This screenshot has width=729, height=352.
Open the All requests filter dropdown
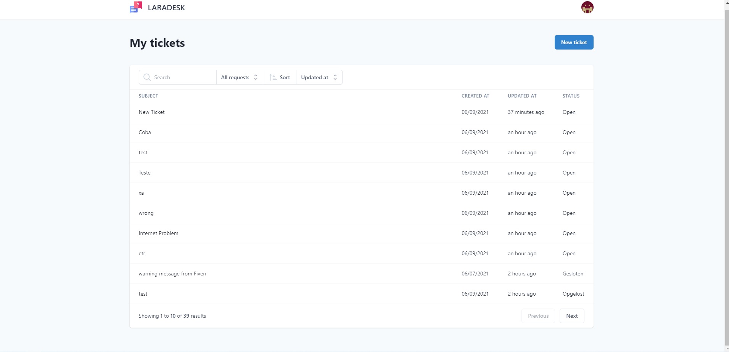click(240, 77)
